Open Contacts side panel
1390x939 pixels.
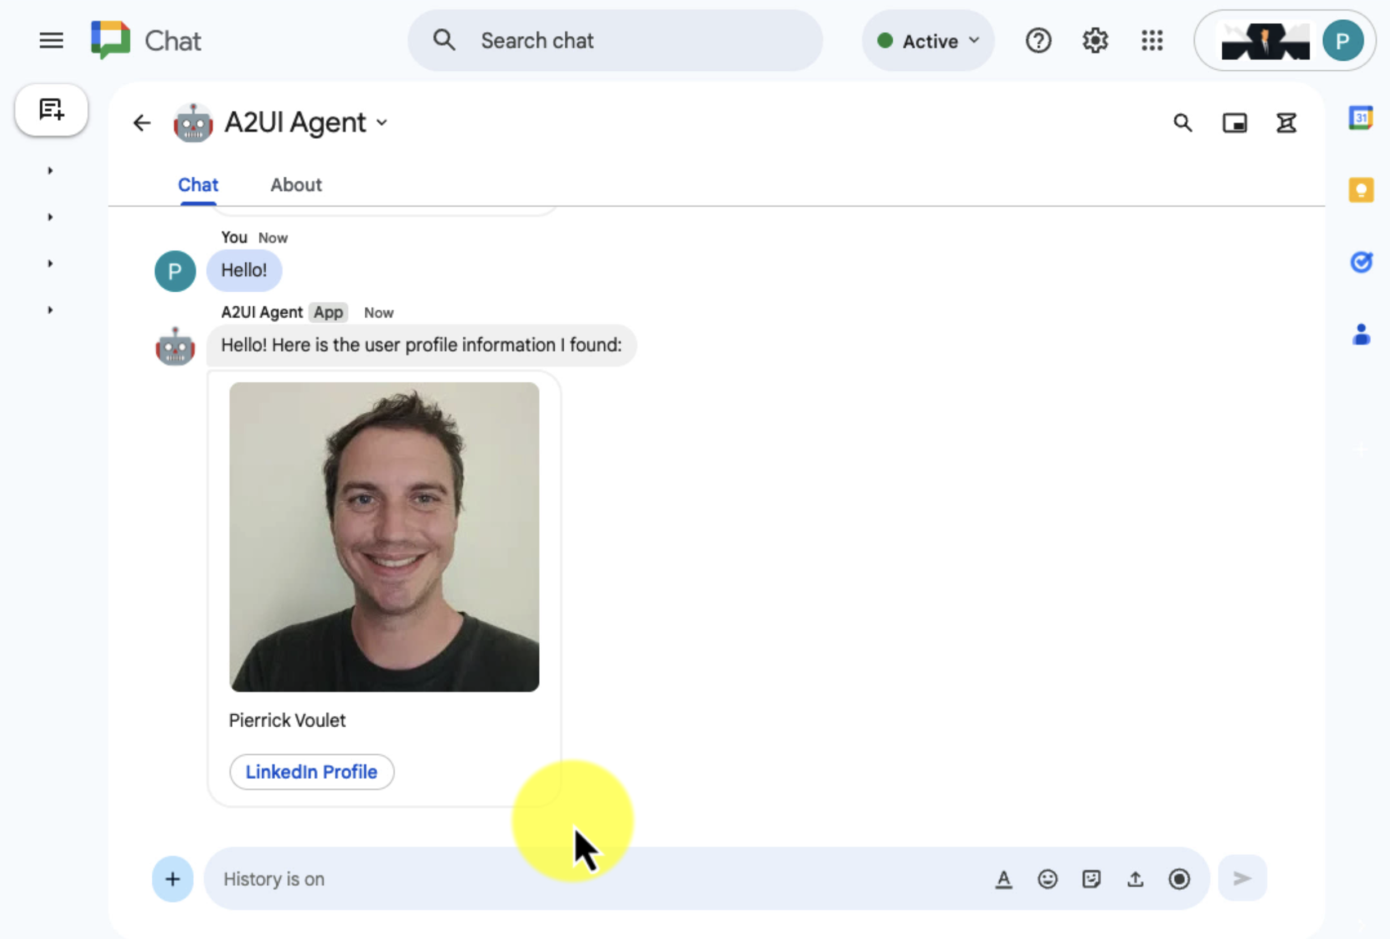pyautogui.click(x=1361, y=335)
